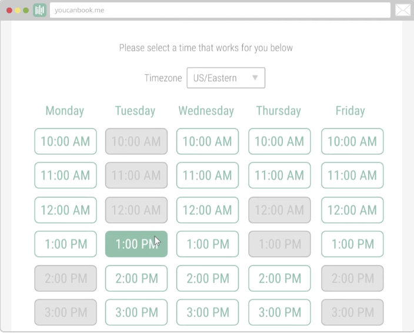Select Wednesday 10:00 AM slot
The image size is (414, 333).
(207, 141)
